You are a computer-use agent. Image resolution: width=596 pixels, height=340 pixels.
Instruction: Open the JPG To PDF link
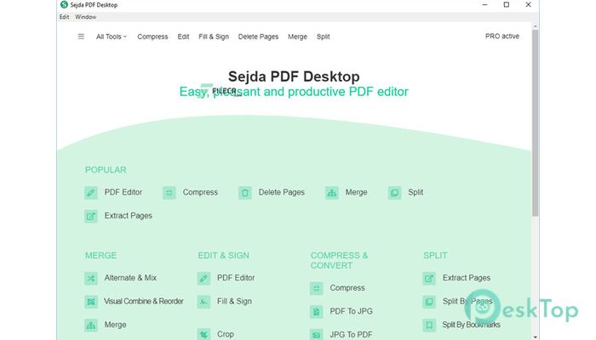(x=351, y=335)
